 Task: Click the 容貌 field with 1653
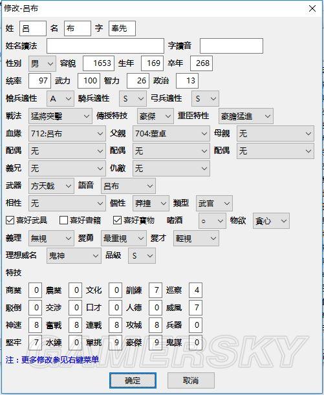(x=98, y=63)
